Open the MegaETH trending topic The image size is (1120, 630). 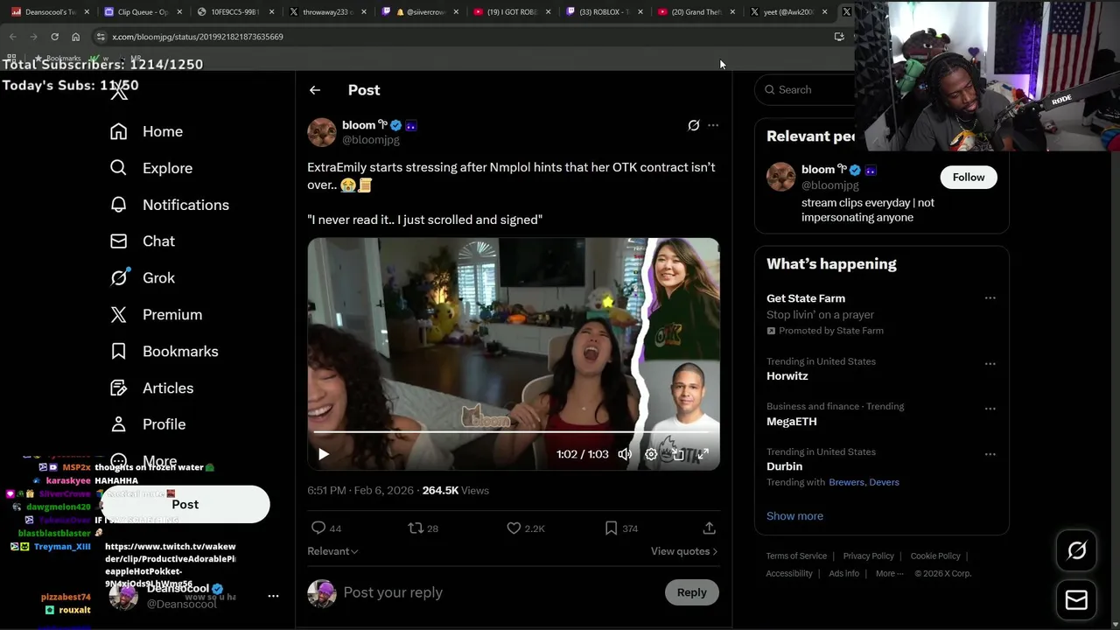[792, 422]
